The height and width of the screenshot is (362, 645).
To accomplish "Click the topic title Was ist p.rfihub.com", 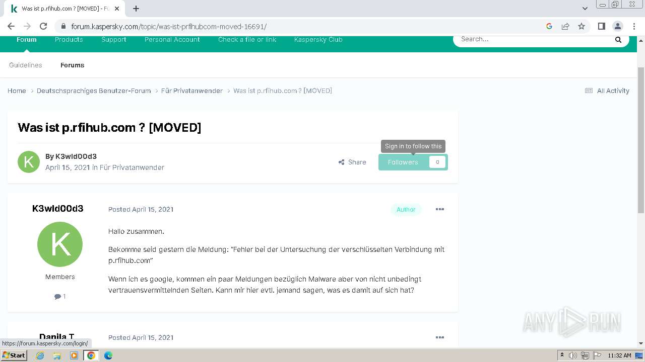I will pos(109,128).
